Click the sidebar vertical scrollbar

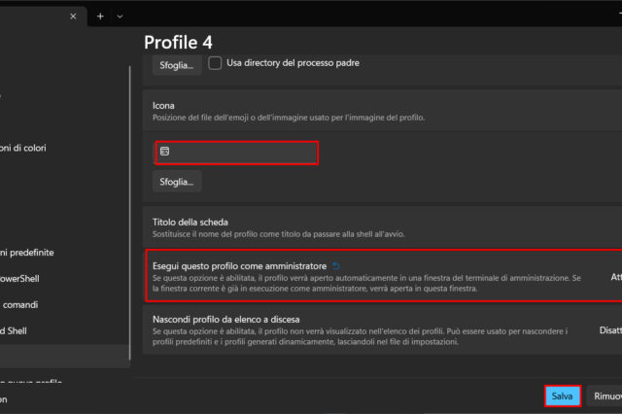point(129,194)
